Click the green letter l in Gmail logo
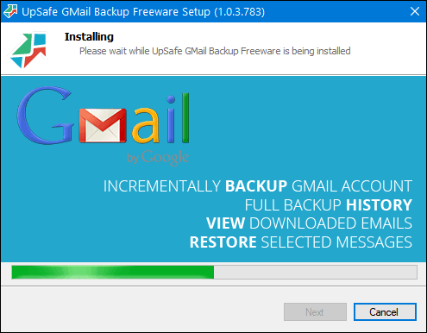The height and width of the screenshot is (333, 427). pyautogui.click(x=185, y=118)
